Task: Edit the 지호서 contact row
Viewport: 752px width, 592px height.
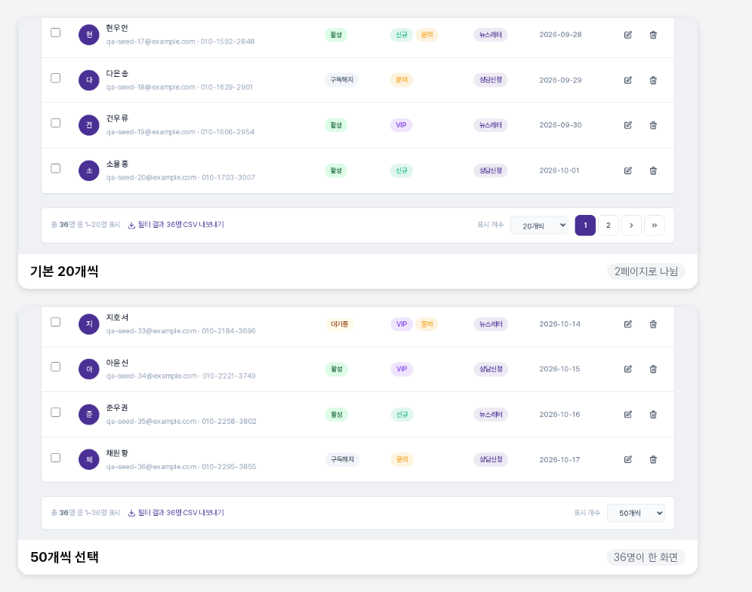Action: point(627,324)
